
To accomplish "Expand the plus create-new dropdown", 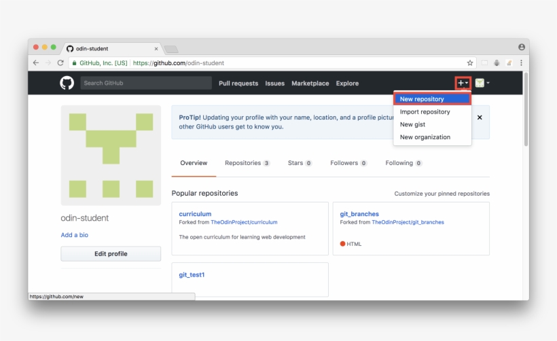I will pyautogui.click(x=463, y=83).
